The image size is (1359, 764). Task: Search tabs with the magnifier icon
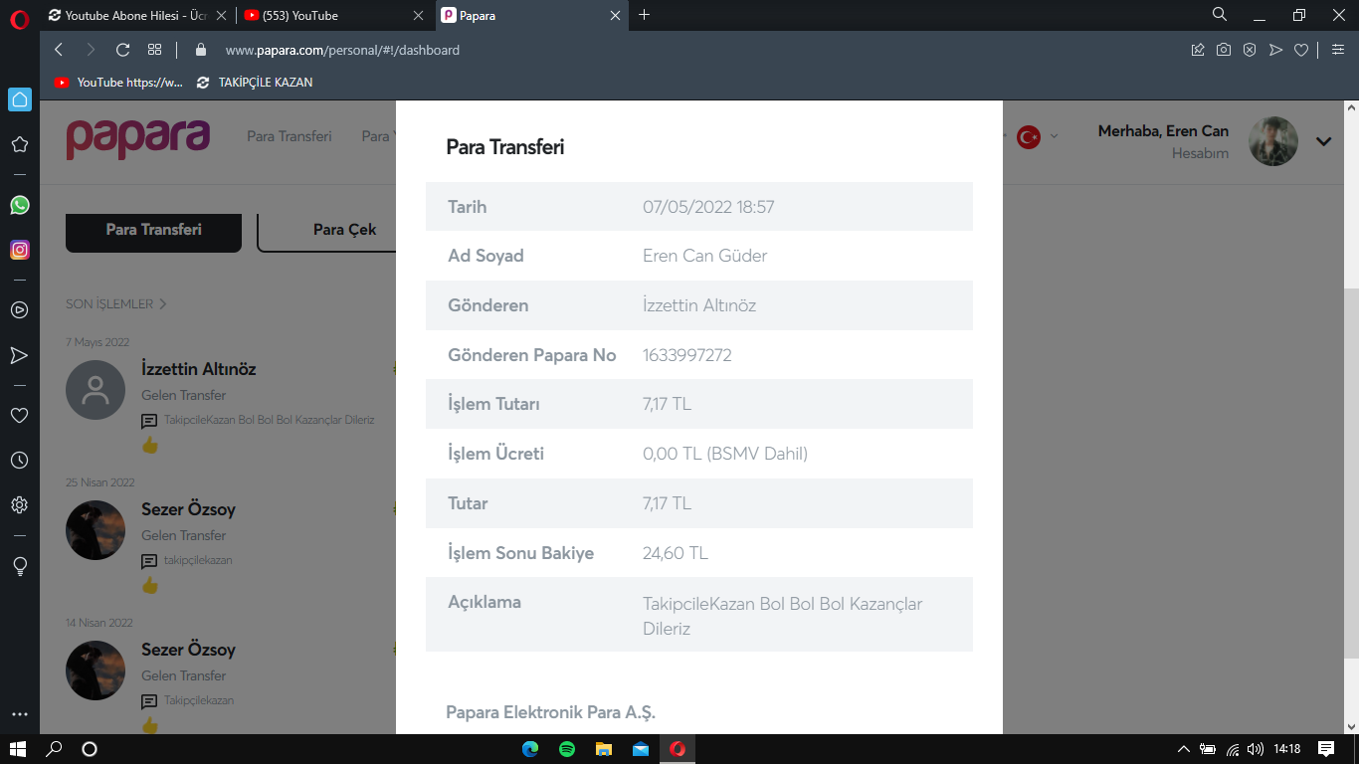click(1220, 15)
